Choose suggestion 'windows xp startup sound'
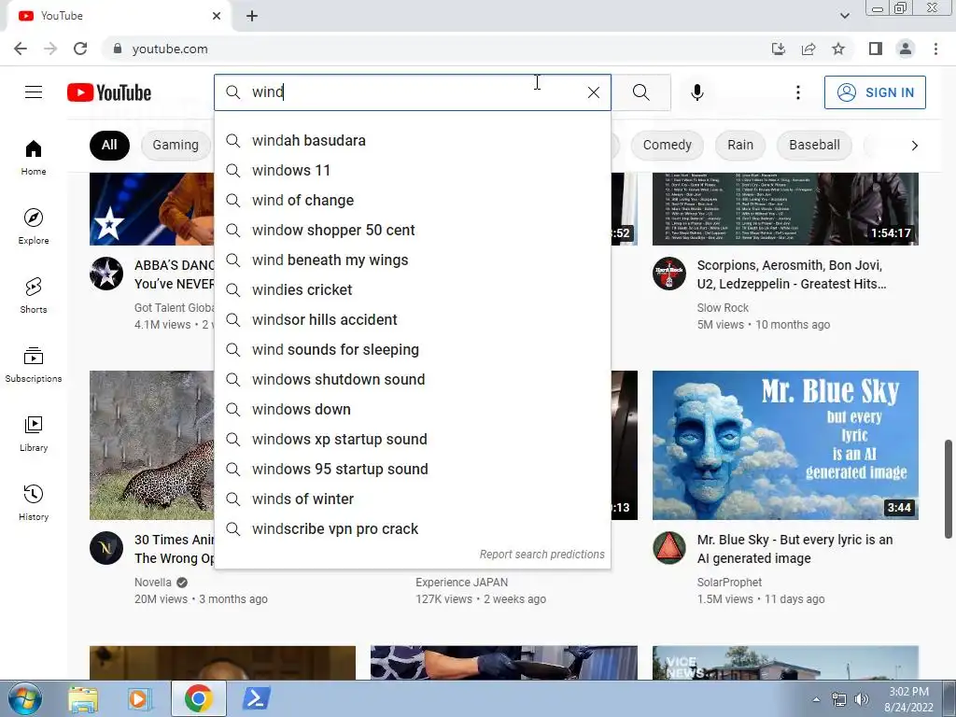Viewport: 956px width, 717px height. (412, 439)
